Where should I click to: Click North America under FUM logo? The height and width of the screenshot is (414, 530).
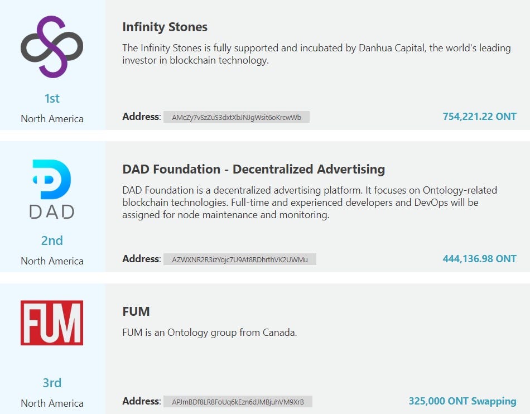pyautogui.click(x=52, y=403)
